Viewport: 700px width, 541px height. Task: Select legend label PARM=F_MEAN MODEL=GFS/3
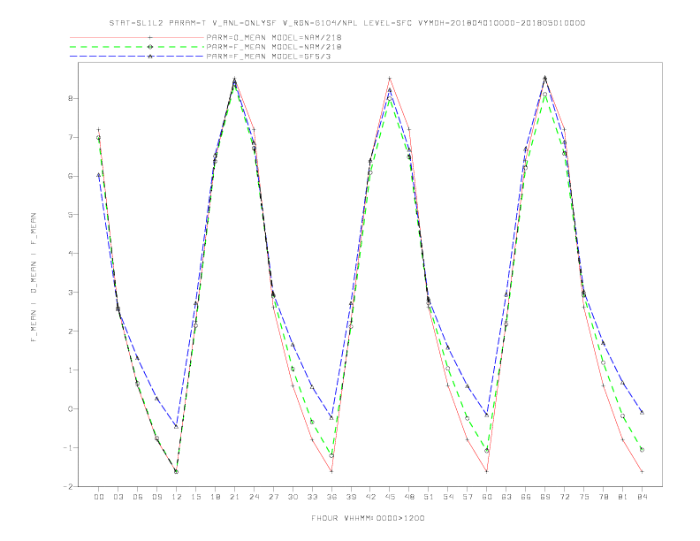point(269,57)
